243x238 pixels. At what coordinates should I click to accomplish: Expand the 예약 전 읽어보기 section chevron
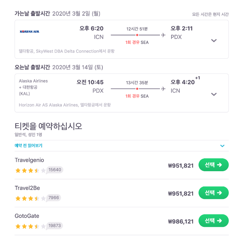[x=223, y=146]
